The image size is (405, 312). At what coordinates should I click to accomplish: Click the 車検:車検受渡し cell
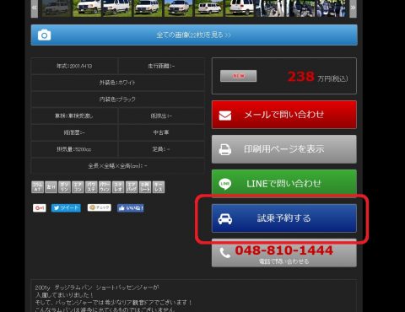(x=74, y=116)
